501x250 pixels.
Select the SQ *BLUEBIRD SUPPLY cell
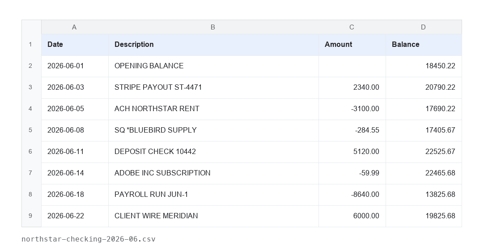point(213,130)
